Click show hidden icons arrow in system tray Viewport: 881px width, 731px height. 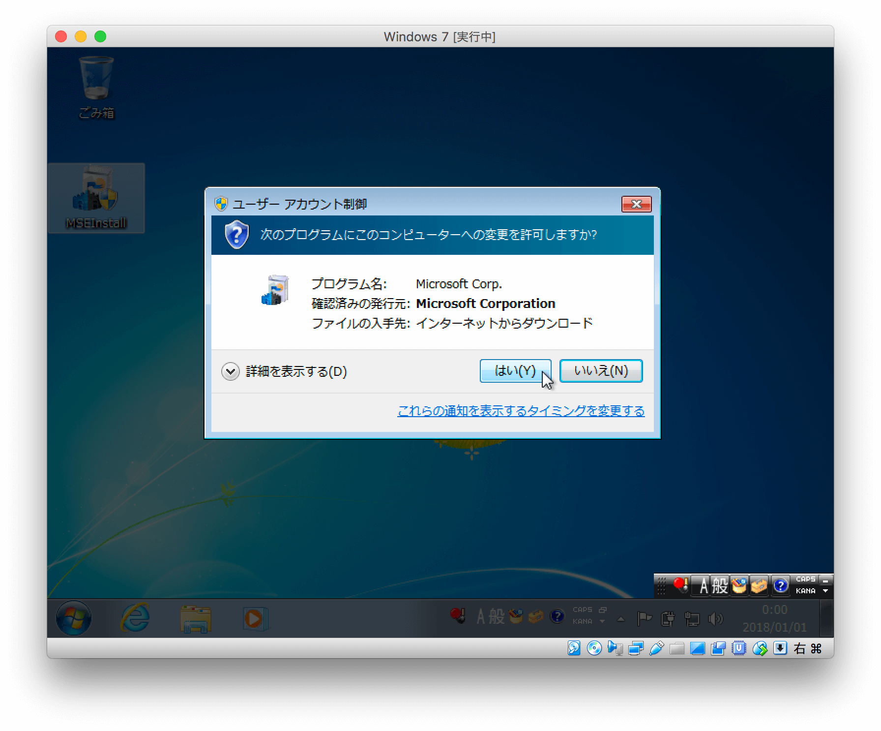(621, 618)
